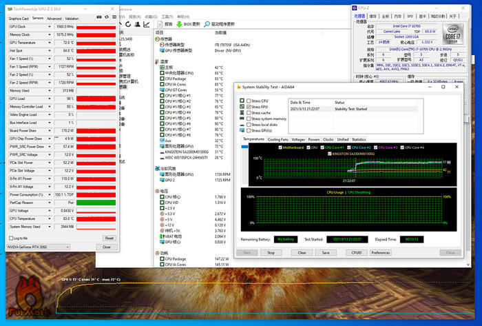Switch to GPU-Z Advanced tab
Screen dimensions: 482x326
pyautogui.click(x=54, y=19)
